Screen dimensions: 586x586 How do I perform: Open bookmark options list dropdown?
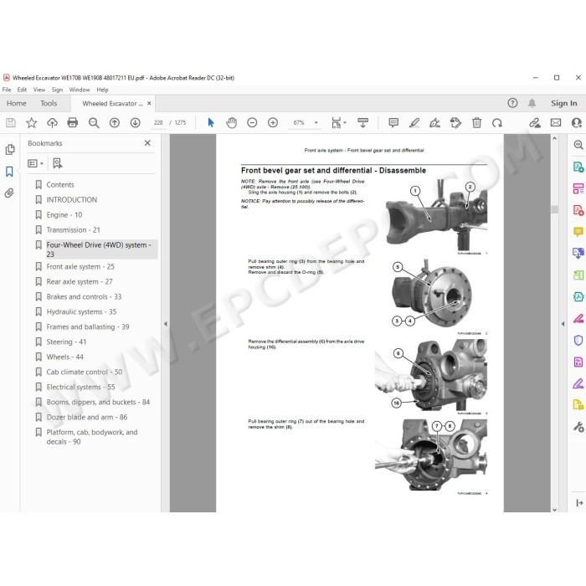coord(35,163)
